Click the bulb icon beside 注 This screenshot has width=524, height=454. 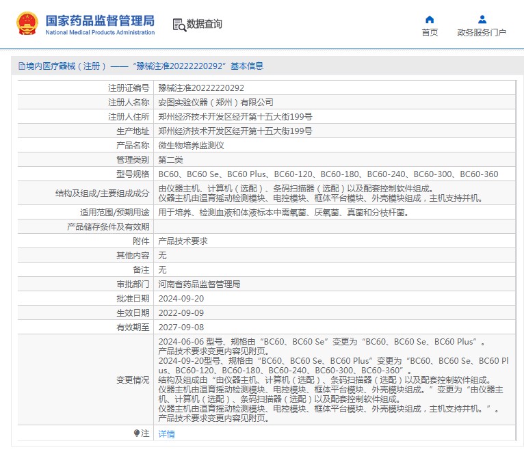[136, 433]
